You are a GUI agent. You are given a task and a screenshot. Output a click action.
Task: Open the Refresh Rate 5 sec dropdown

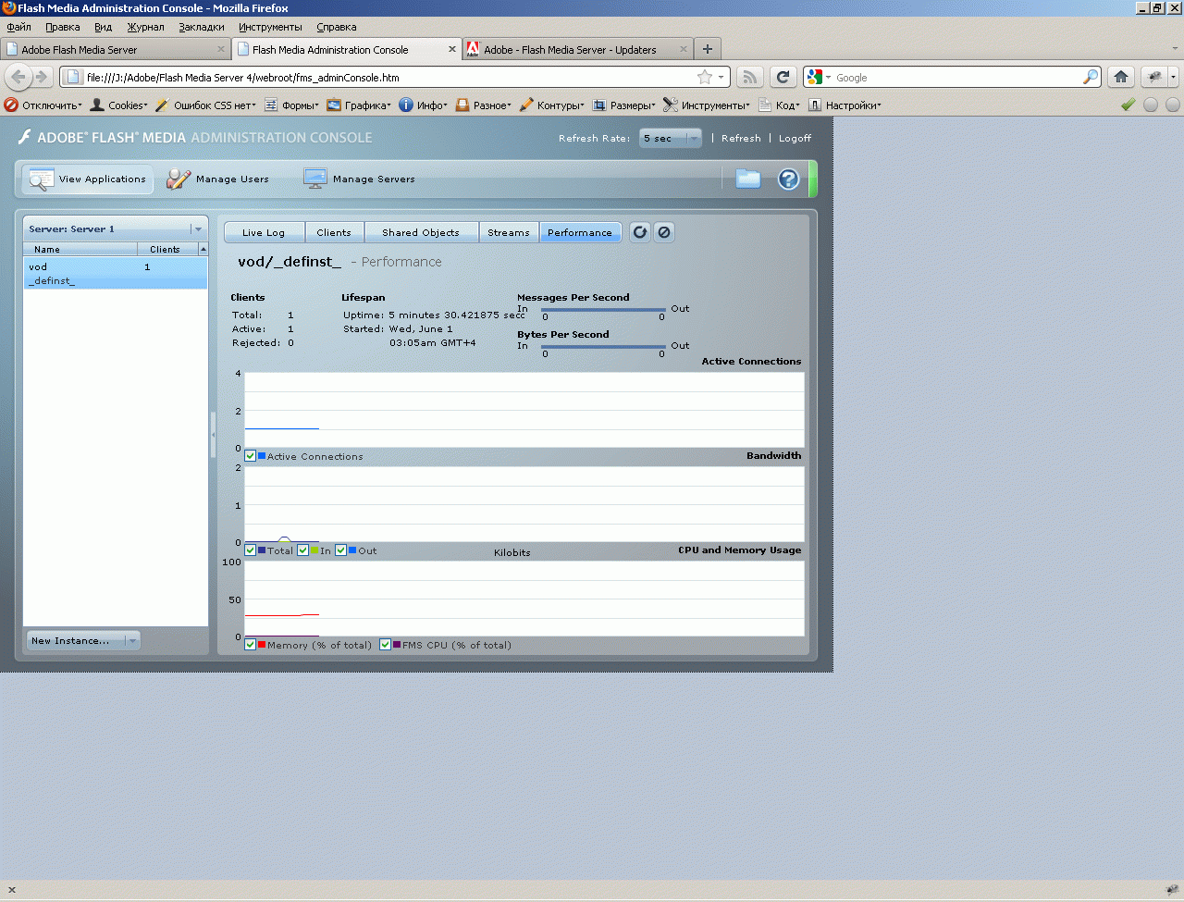coord(671,138)
